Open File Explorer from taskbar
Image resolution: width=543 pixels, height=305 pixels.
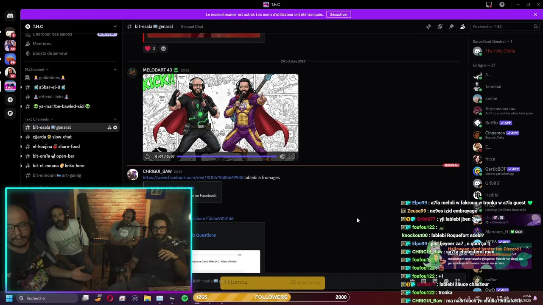click(147, 298)
